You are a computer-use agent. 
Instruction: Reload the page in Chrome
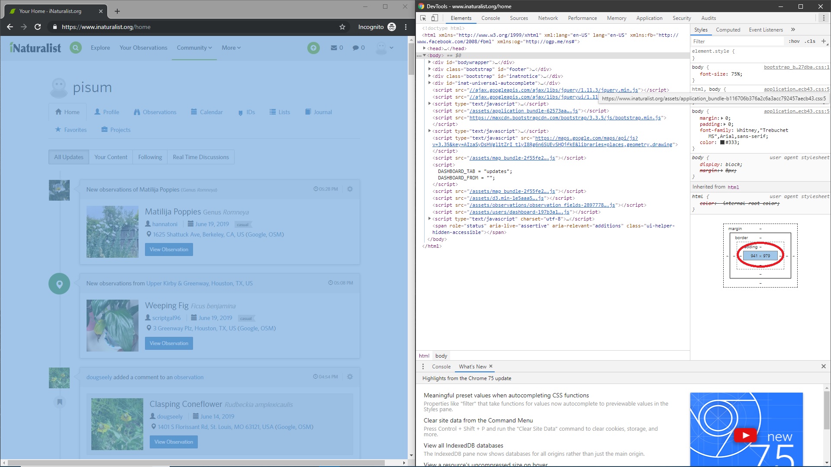pos(38,27)
